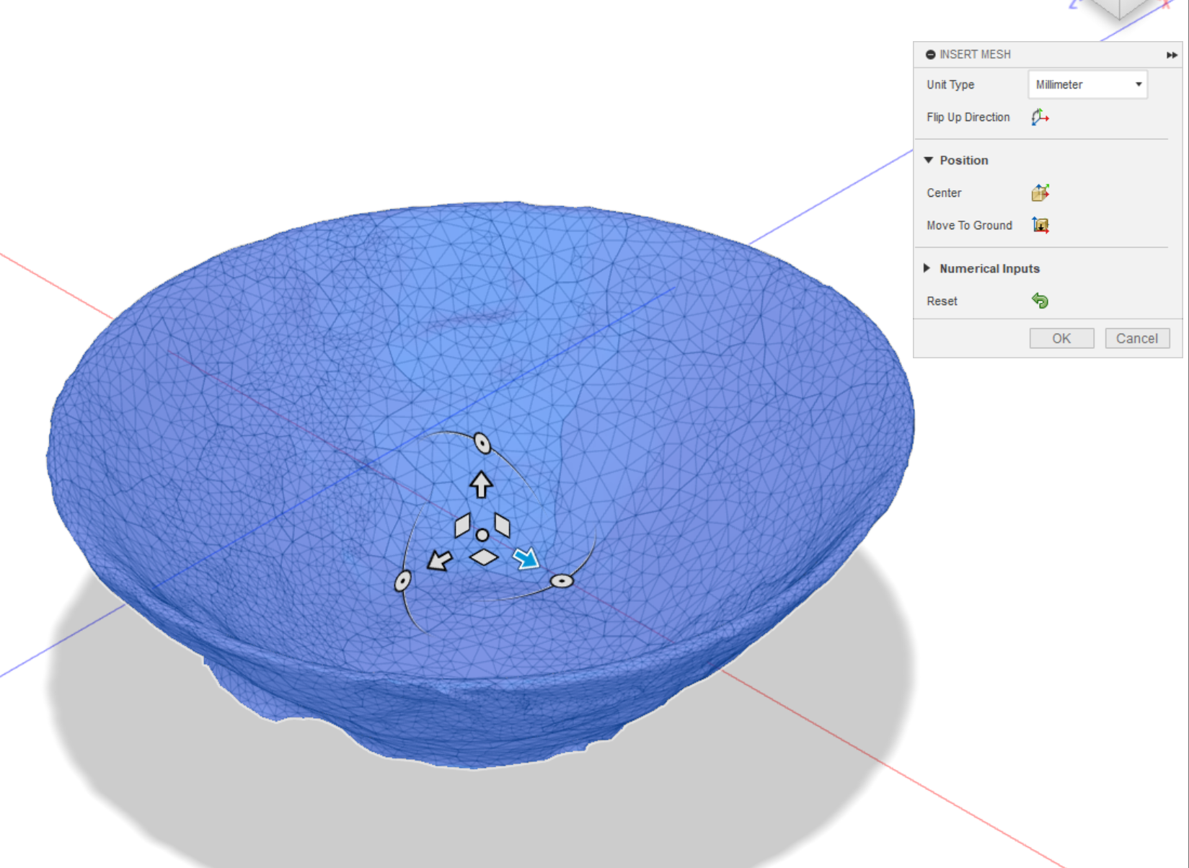Reset the mesh placement using the green reset icon
The width and height of the screenshot is (1189, 868).
pyautogui.click(x=1040, y=301)
